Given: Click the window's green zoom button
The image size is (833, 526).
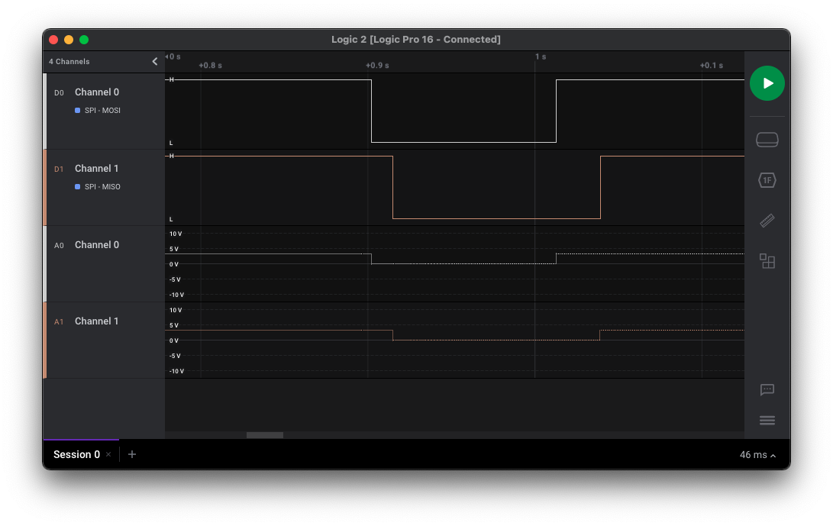Looking at the screenshot, I should (84, 40).
